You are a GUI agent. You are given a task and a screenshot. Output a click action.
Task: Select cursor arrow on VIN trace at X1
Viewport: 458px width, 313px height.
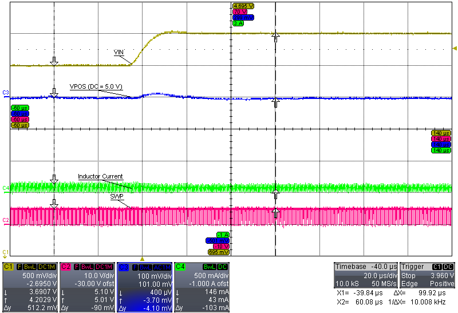pos(54,61)
